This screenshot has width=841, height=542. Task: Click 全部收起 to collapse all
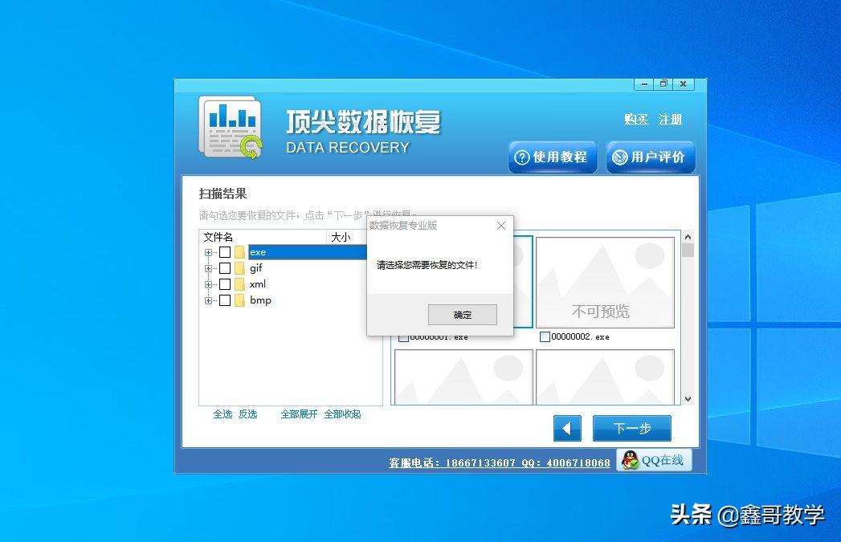(342, 414)
